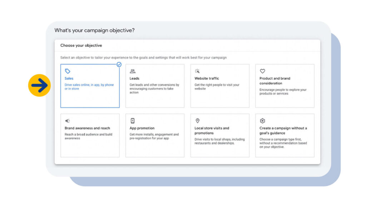The image size is (366, 207).
Task: Click the megaphone Brand awareness icon
Action: coord(68,121)
